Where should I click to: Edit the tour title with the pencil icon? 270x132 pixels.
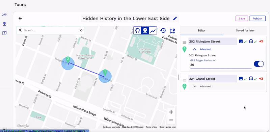point(175,19)
